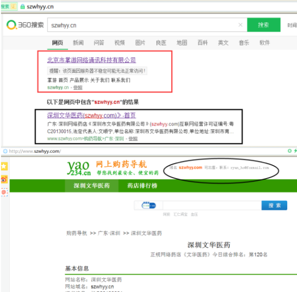The width and height of the screenshot is (297, 292).
Task: Open the 软件 tab
Action: [x=265, y=43]
